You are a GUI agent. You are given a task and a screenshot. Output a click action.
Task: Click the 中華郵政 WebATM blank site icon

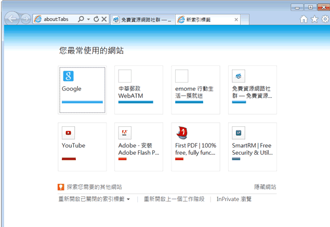125,76
